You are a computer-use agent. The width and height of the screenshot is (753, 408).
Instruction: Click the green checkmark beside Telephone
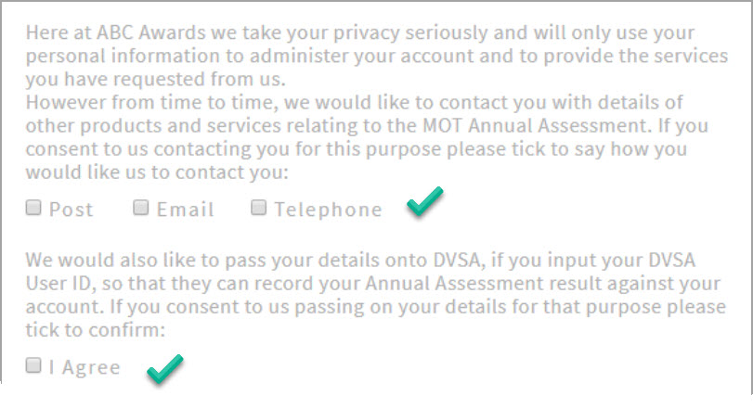(423, 201)
